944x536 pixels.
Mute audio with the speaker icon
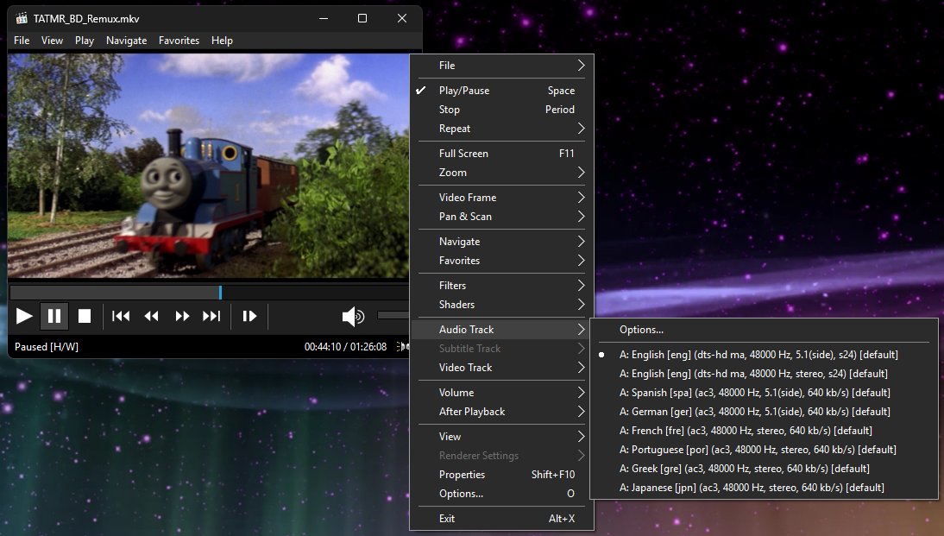353,316
